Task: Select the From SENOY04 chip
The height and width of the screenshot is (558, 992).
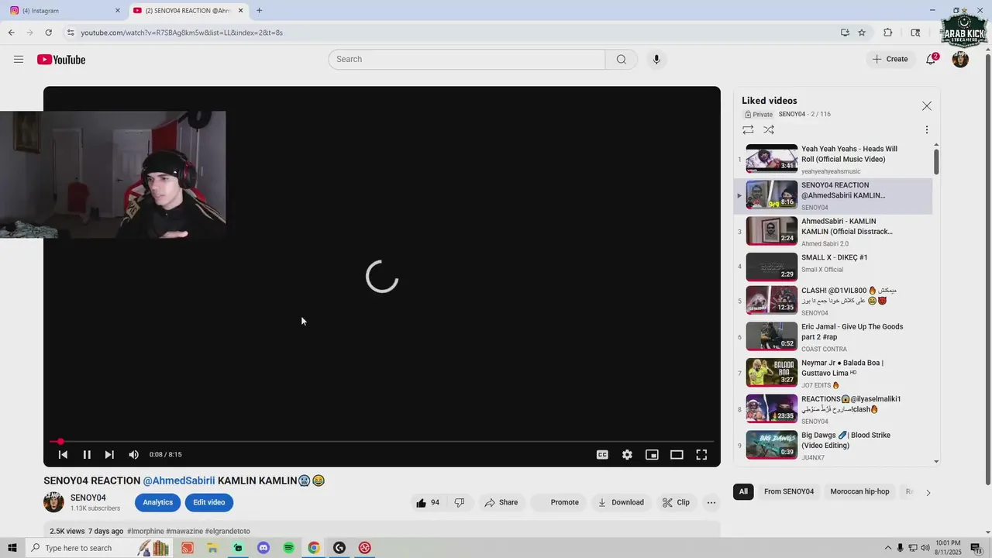Action: point(789,491)
